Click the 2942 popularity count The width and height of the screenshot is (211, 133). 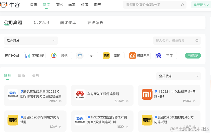53,101
